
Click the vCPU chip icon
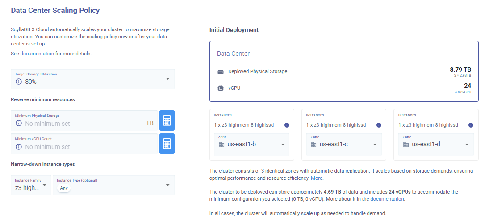point(220,88)
